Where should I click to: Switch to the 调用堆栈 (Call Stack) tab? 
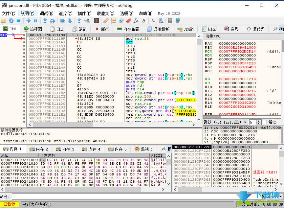click(158, 29)
